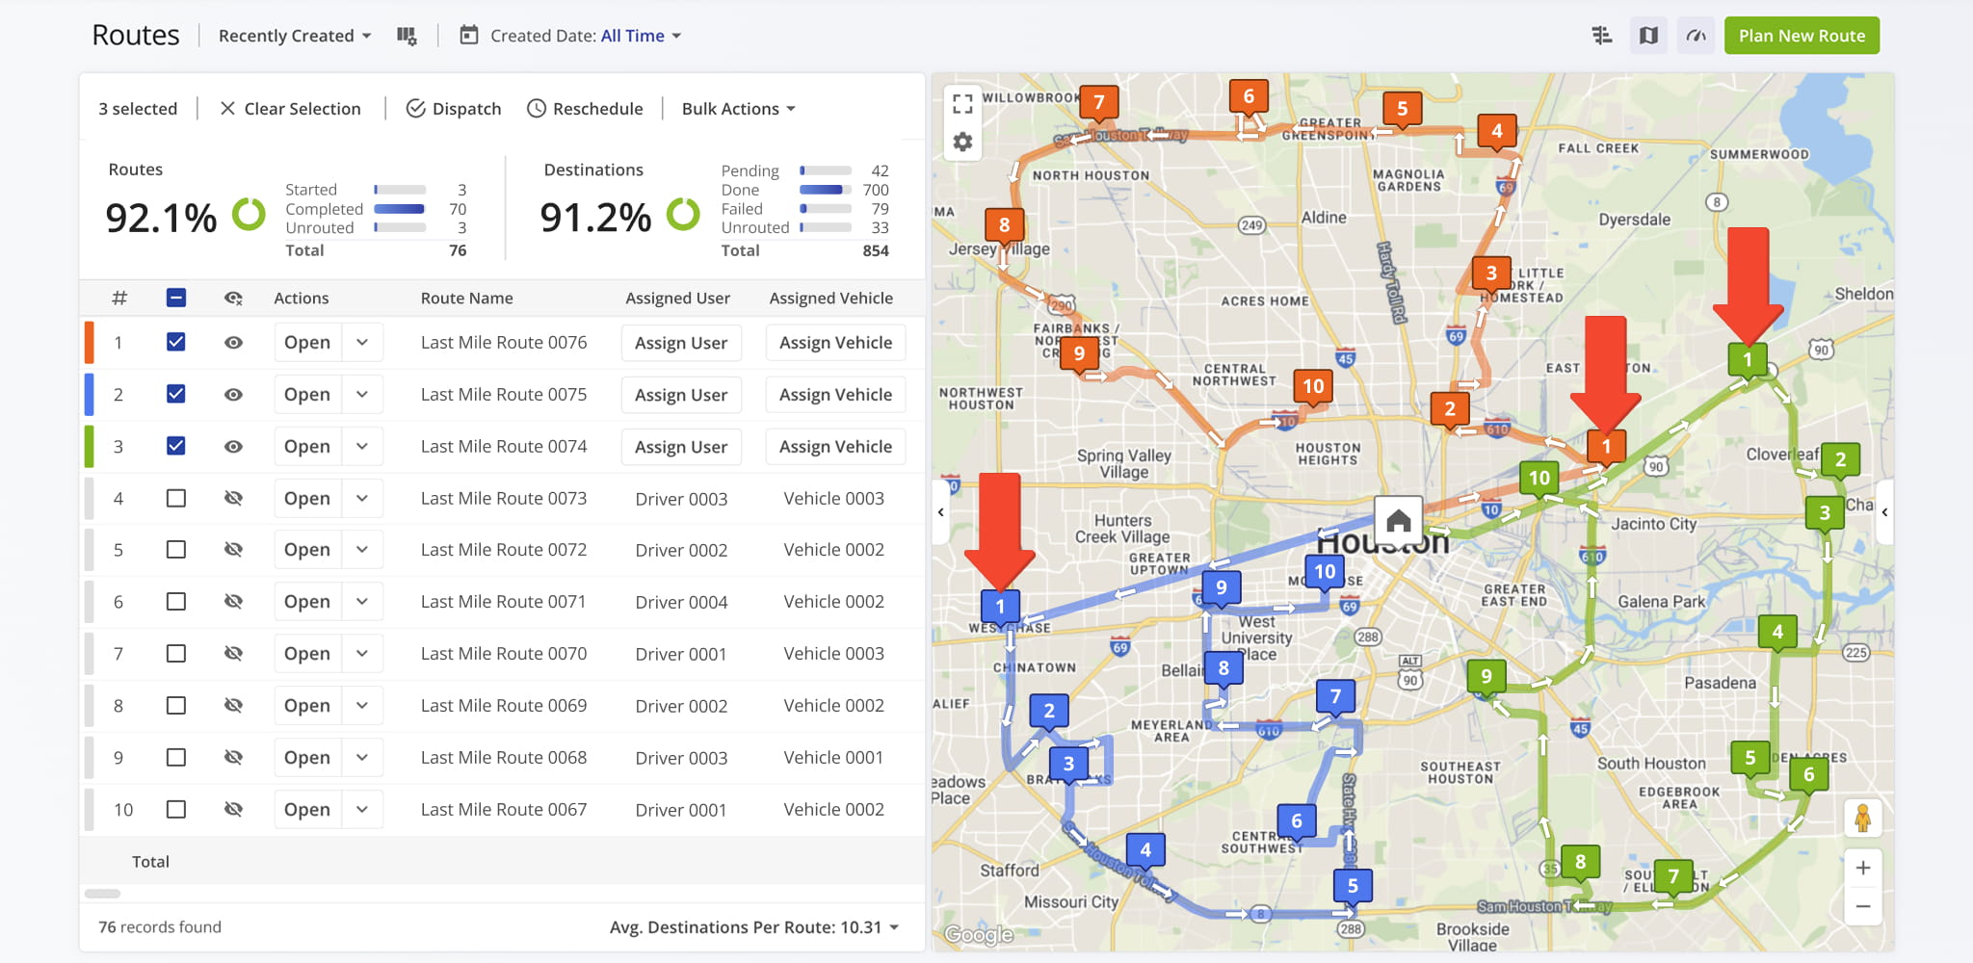The height and width of the screenshot is (963, 1973).
Task: Assign a vehicle to Route 0076
Action: point(835,343)
